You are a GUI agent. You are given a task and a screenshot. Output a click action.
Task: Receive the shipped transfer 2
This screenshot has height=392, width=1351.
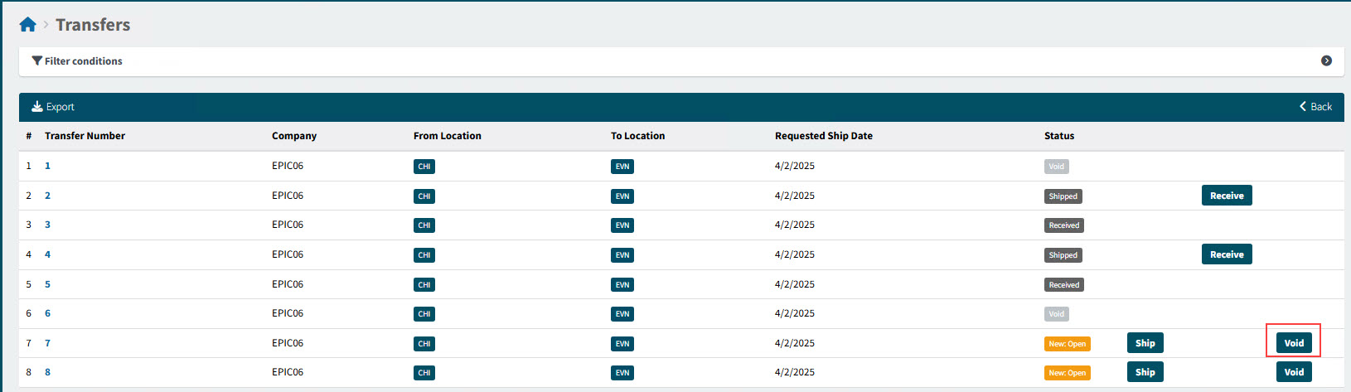1227,196
